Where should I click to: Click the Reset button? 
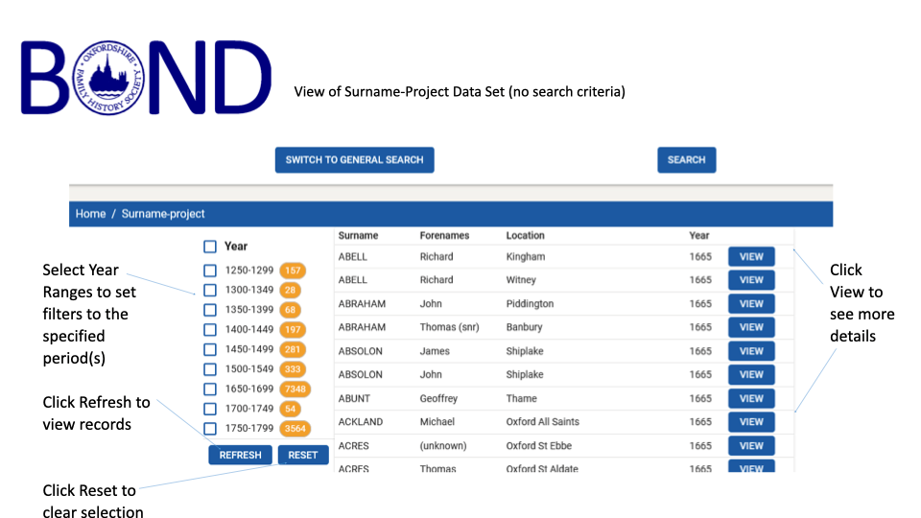click(303, 455)
